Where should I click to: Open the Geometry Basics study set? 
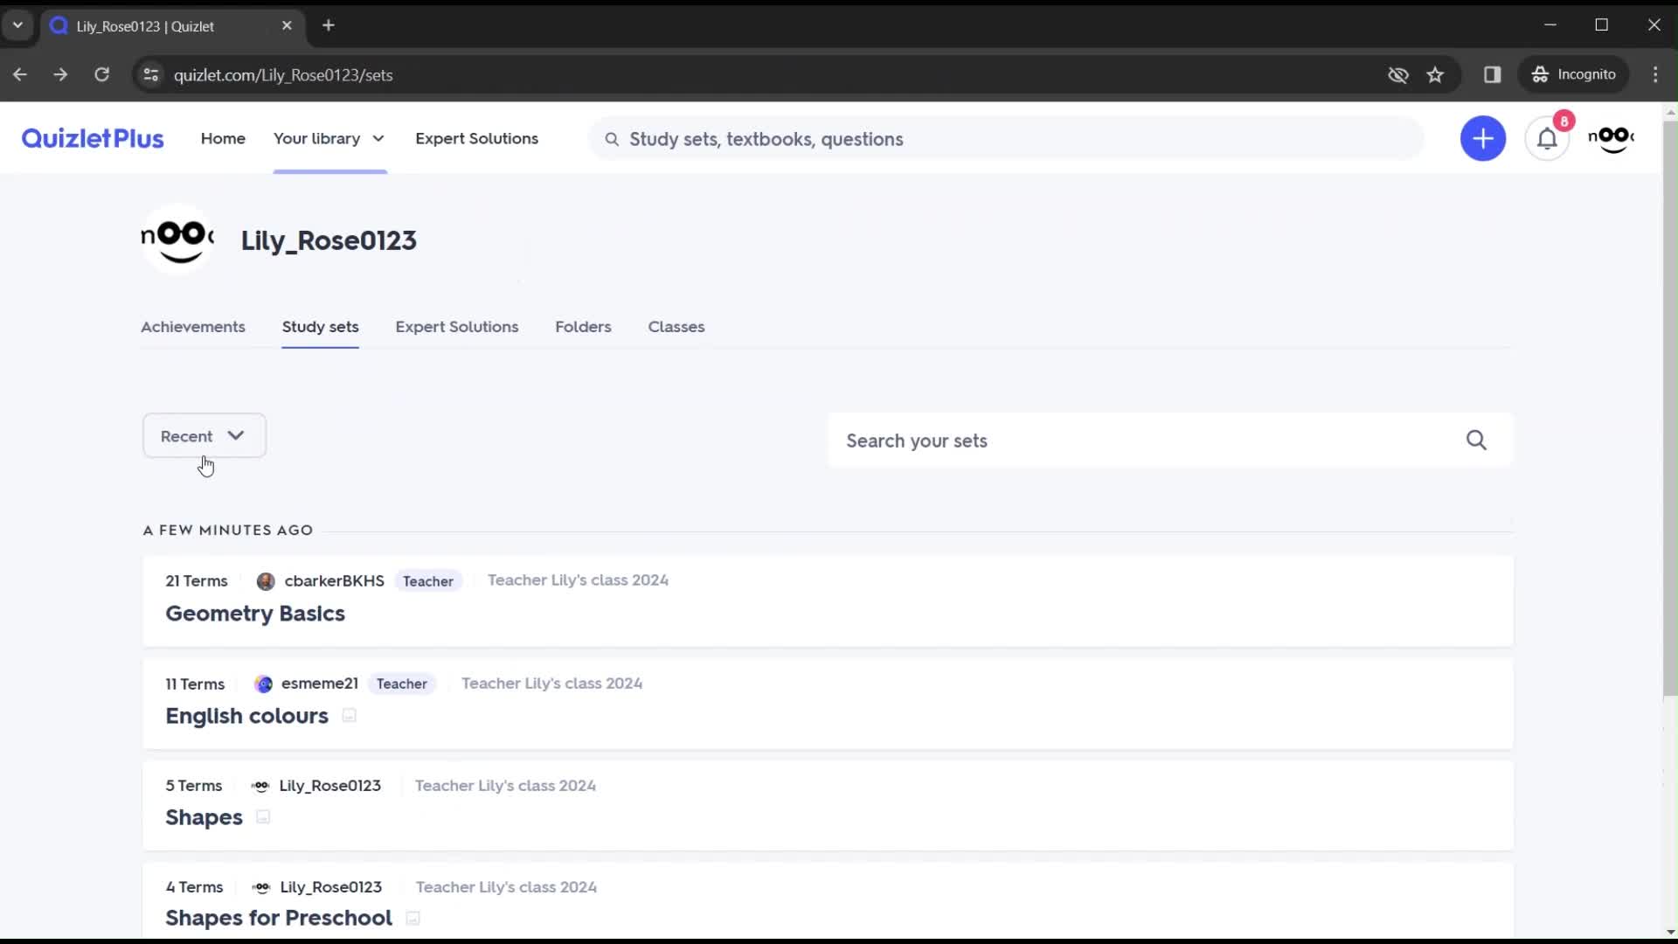pyautogui.click(x=254, y=612)
